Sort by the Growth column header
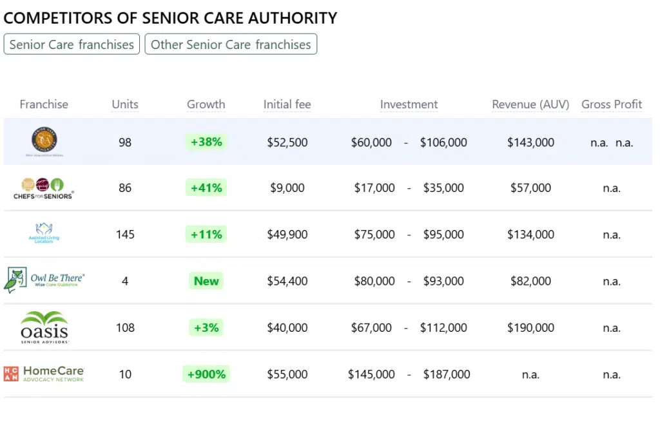This screenshot has height=422, width=660. [206, 104]
